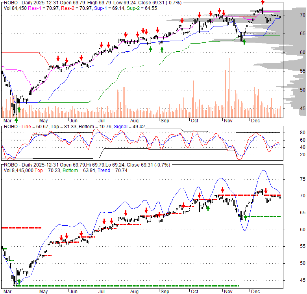Screen dimensions: 307x294
Task: Click the Vol 84,450 text in top chart
Action: coord(15,8)
